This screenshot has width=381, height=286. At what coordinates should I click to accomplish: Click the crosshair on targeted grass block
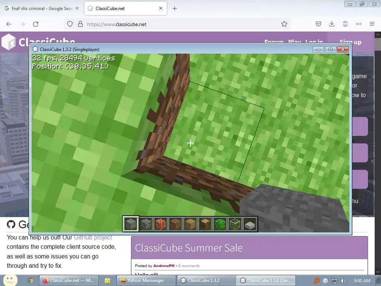tap(190, 143)
